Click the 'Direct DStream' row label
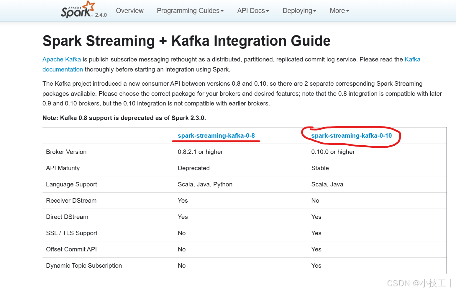 67,217
